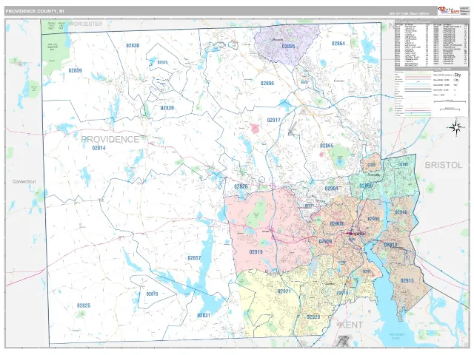
Task: Select ZIP code label 02904
Action: point(331,189)
